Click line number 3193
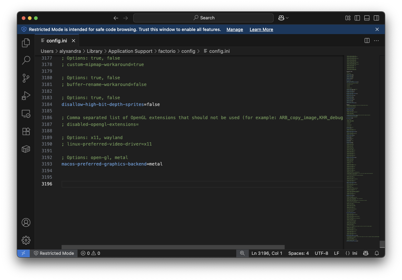This screenshot has height=280, width=402. pyautogui.click(x=47, y=164)
